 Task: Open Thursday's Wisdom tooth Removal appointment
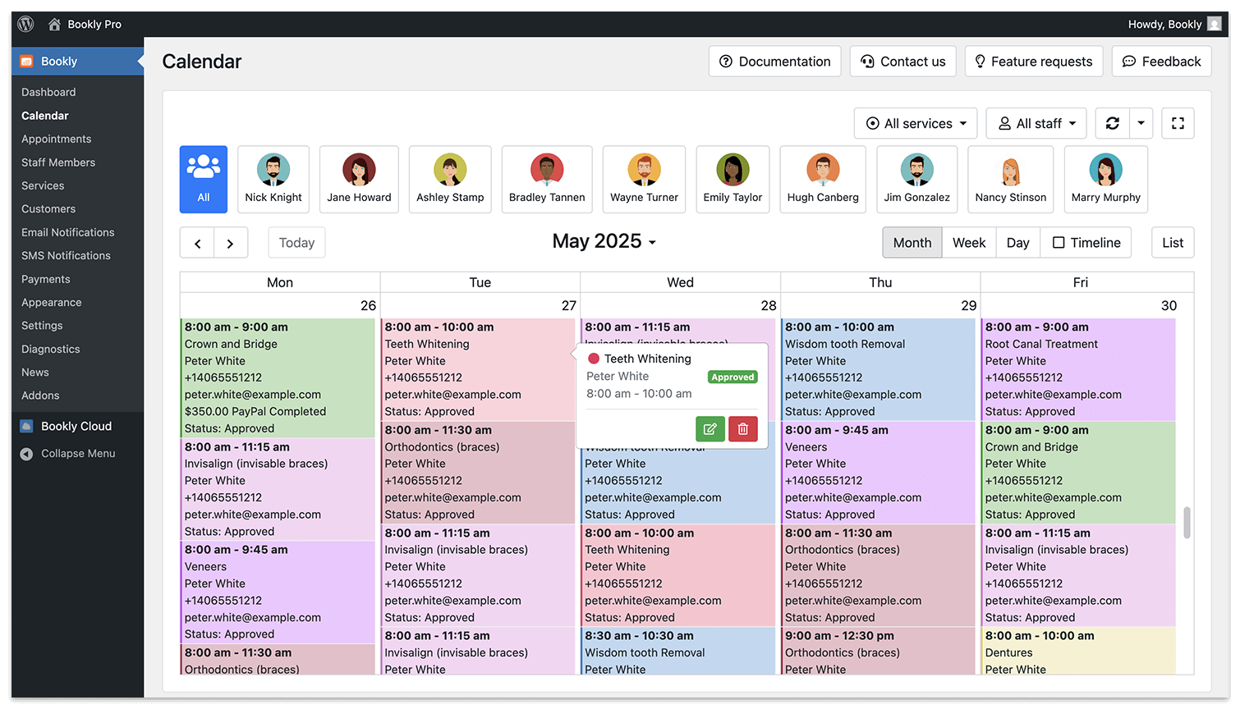coord(878,369)
